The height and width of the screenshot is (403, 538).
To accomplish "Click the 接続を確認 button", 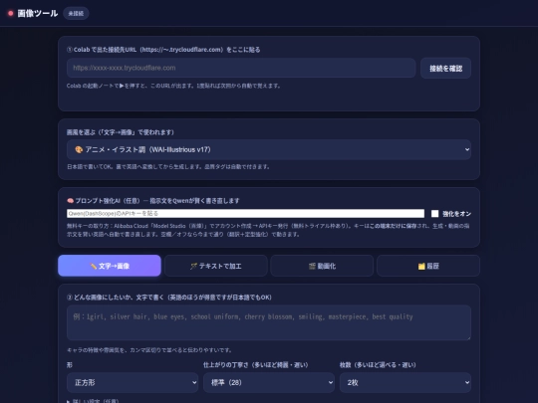I will [445, 69].
